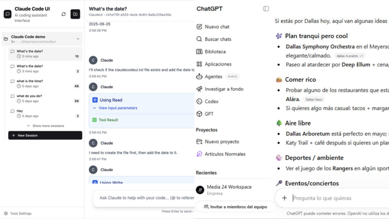Open Nuevo chat
389x219 pixels.
pos(213,27)
